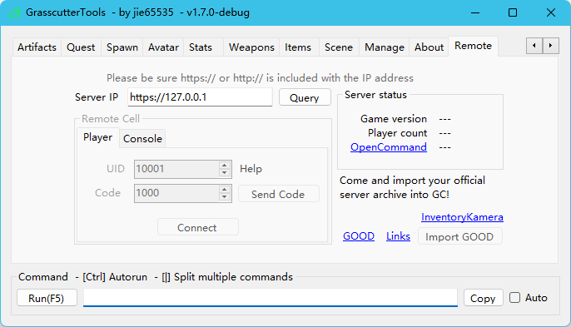The height and width of the screenshot is (327, 571).
Task: Open the About tab
Action: (429, 47)
